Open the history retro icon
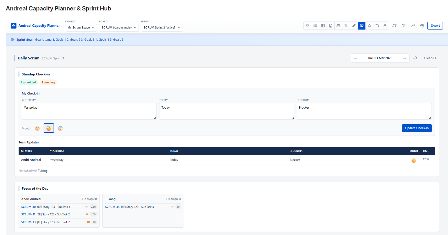 377,26
